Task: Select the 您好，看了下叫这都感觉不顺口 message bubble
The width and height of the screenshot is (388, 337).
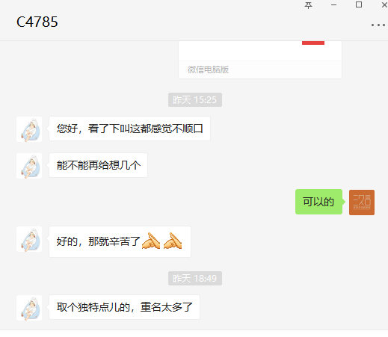Action: (x=129, y=129)
